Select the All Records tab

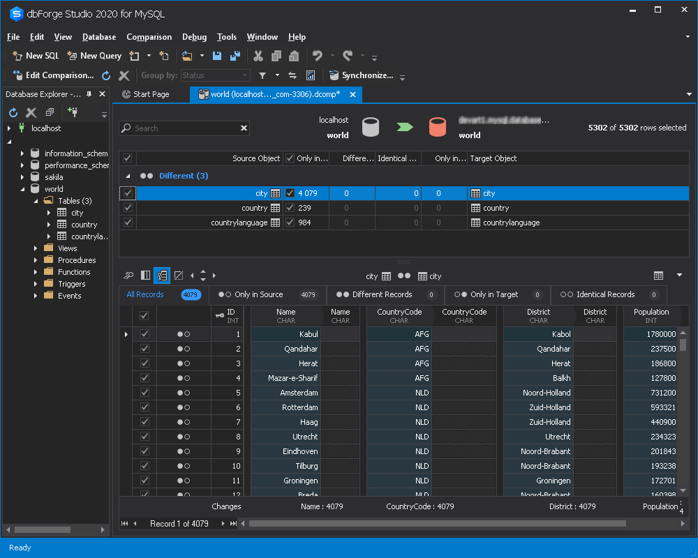pos(164,294)
